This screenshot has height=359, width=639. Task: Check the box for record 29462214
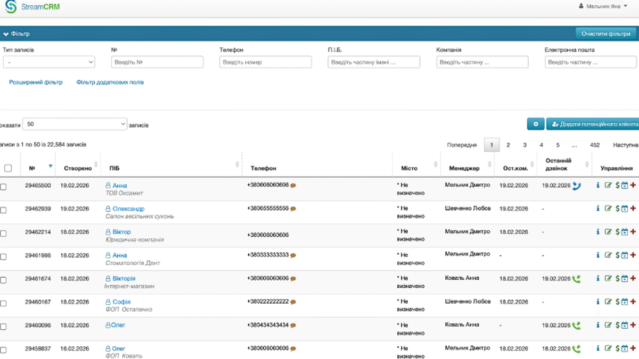click(x=3, y=233)
